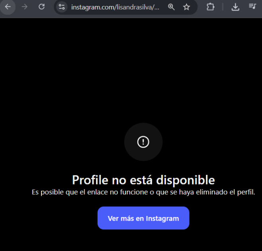The width and height of the screenshot is (262, 251).
Task: Click empty black area above warning icon
Action: (x=143, y=72)
